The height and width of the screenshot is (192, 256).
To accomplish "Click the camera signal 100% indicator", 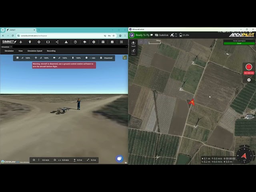I will point(60,58).
